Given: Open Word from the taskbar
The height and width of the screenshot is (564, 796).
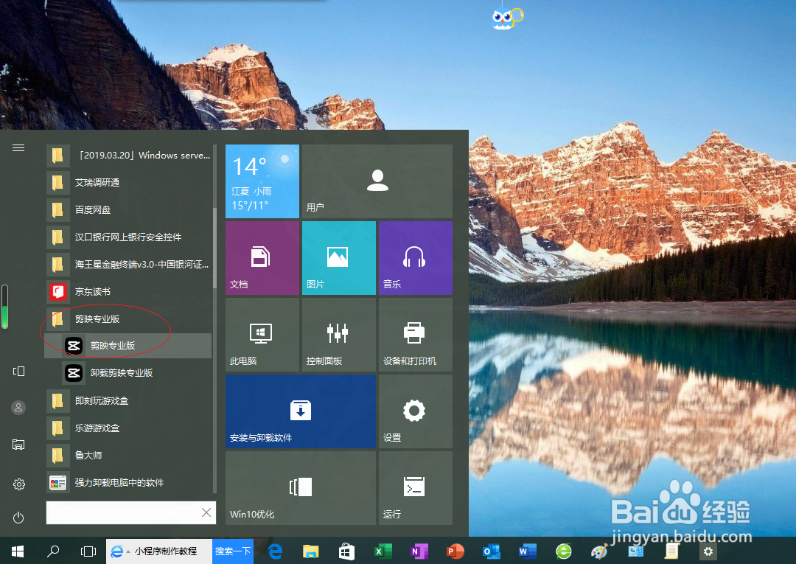Looking at the screenshot, I should tap(527, 551).
